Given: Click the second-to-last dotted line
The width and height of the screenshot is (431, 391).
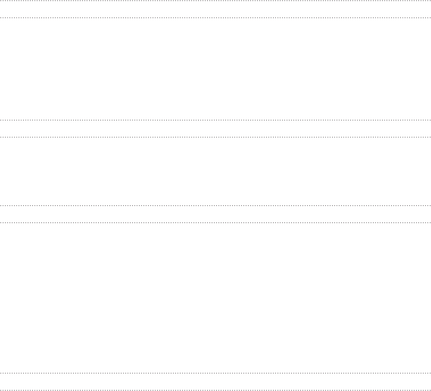Looking at the screenshot, I should [x=216, y=373].
